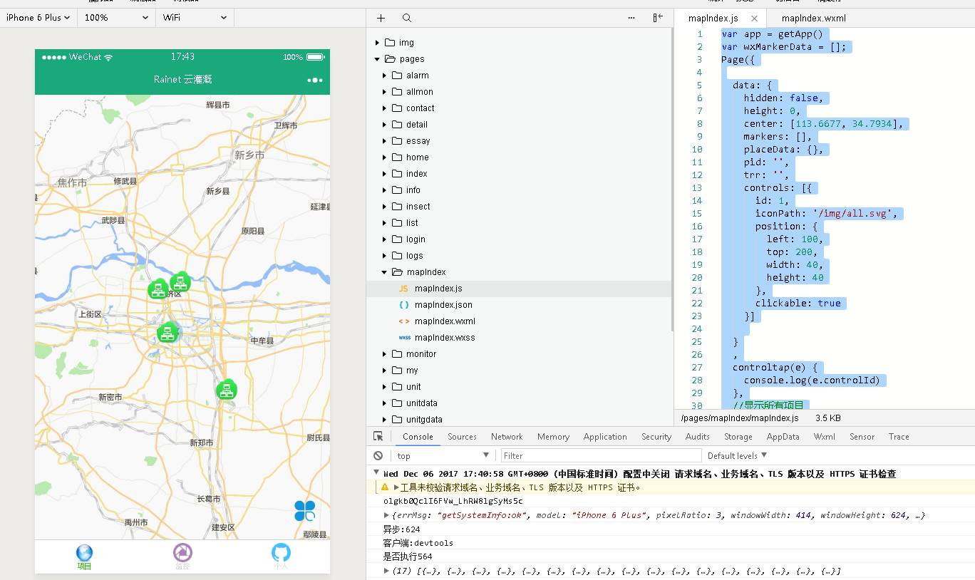
Task: Expand the array of 17 objects log
Action: [387, 571]
